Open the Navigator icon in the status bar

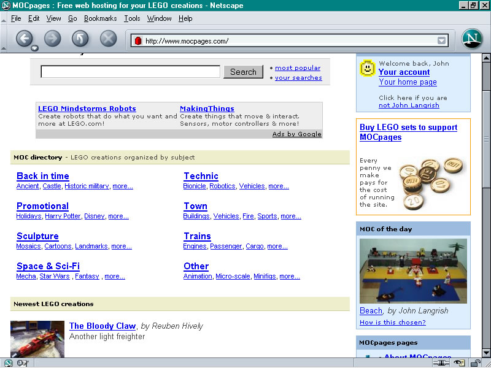(8, 363)
